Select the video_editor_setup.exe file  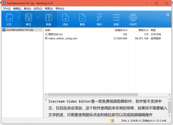tap(63, 38)
